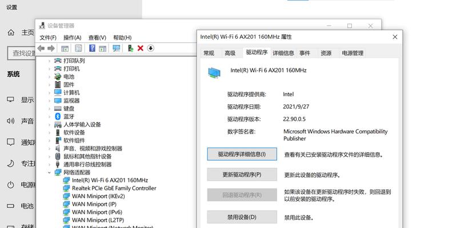Expand the 计算机 node

click(49, 93)
